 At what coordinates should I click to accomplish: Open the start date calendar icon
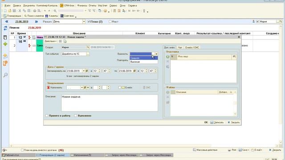coord(87,71)
